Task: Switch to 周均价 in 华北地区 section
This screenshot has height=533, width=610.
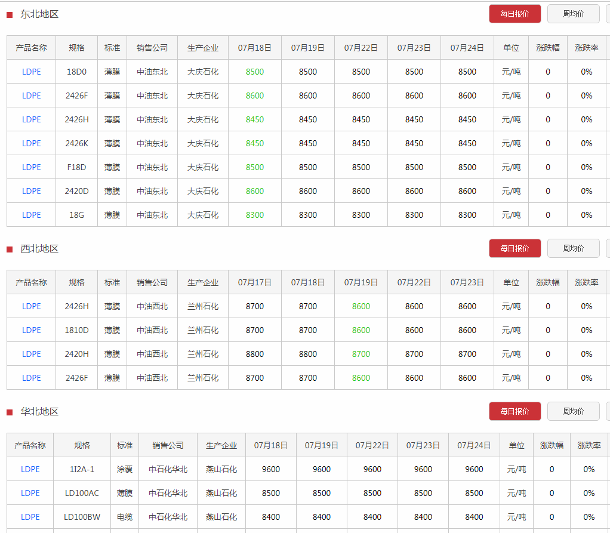Action: point(573,412)
